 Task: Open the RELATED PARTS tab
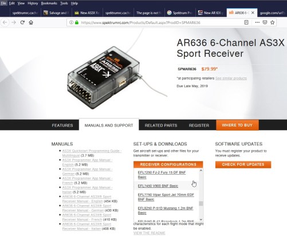(x=161, y=125)
